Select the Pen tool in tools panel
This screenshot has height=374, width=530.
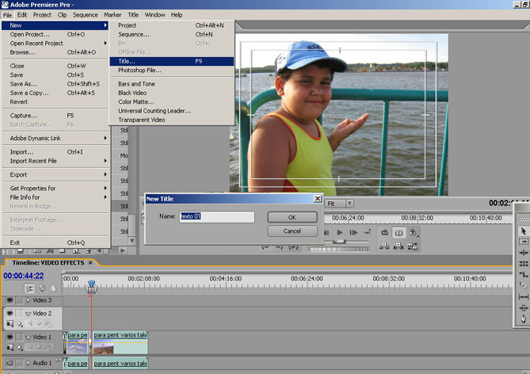(x=524, y=319)
